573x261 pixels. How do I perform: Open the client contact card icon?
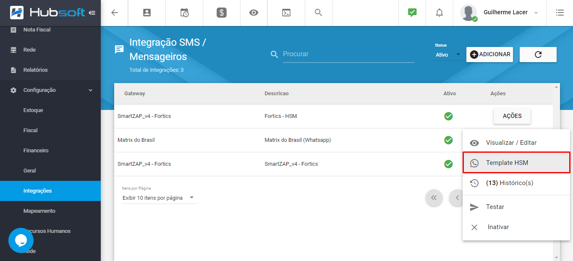(147, 13)
